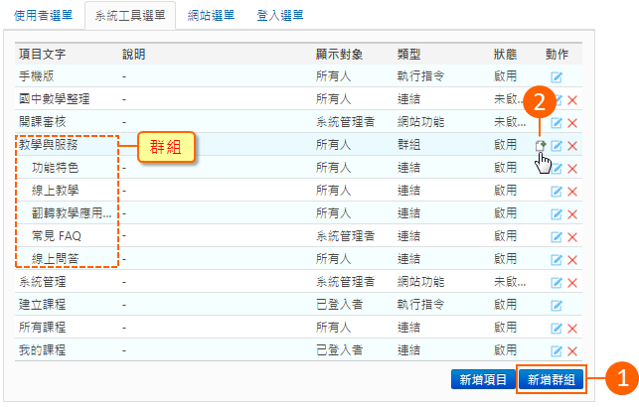
Task: Delete the 我的課程 row
Action: click(572, 351)
